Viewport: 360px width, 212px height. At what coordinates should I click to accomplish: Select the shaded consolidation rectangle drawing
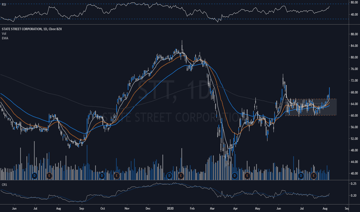311,107
